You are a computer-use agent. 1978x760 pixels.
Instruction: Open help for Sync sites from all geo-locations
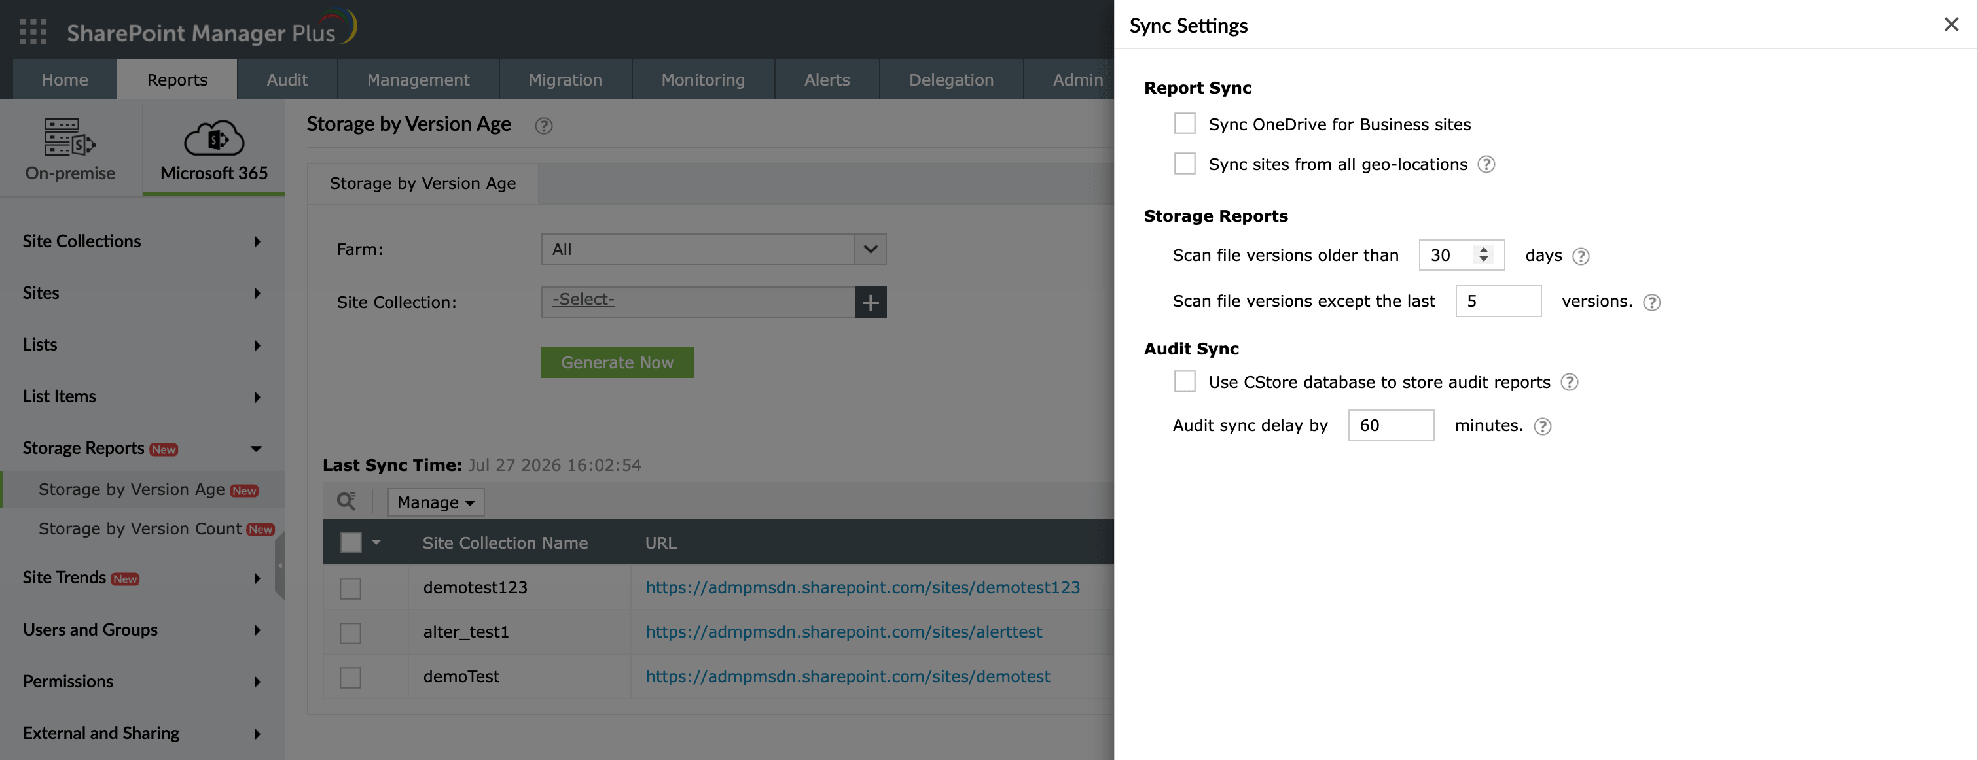coord(1486,164)
